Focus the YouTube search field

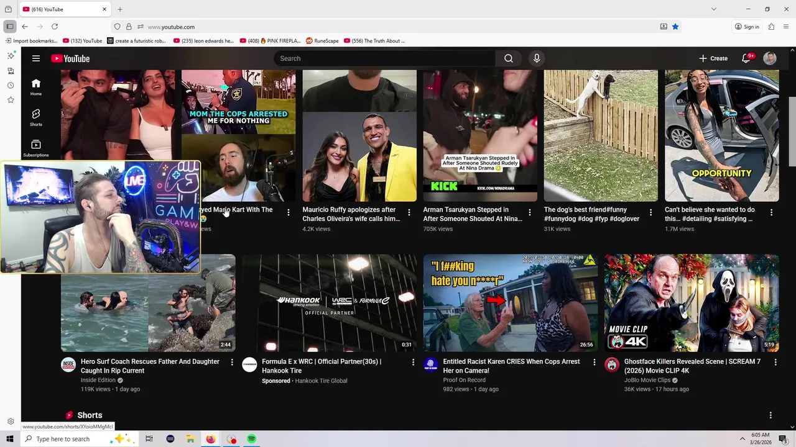[384, 58]
